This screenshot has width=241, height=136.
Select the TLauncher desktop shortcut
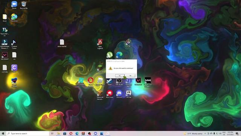coord(5,31)
